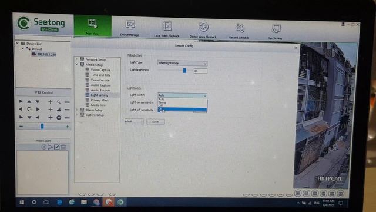Click plus beside the iris aperture icon

click(x=51, y=118)
